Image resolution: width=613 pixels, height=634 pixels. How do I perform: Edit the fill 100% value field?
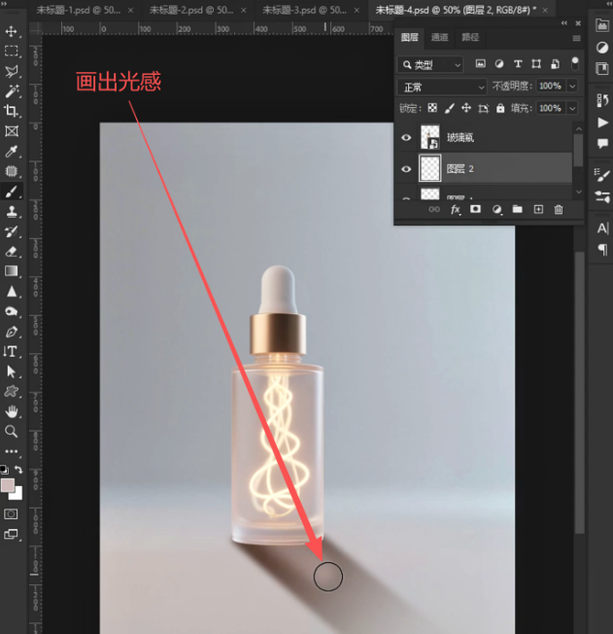pos(551,108)
